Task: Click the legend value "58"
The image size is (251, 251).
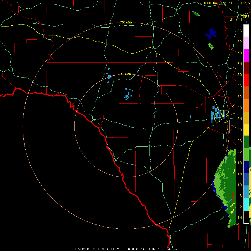Action: [x=240, y=53]
